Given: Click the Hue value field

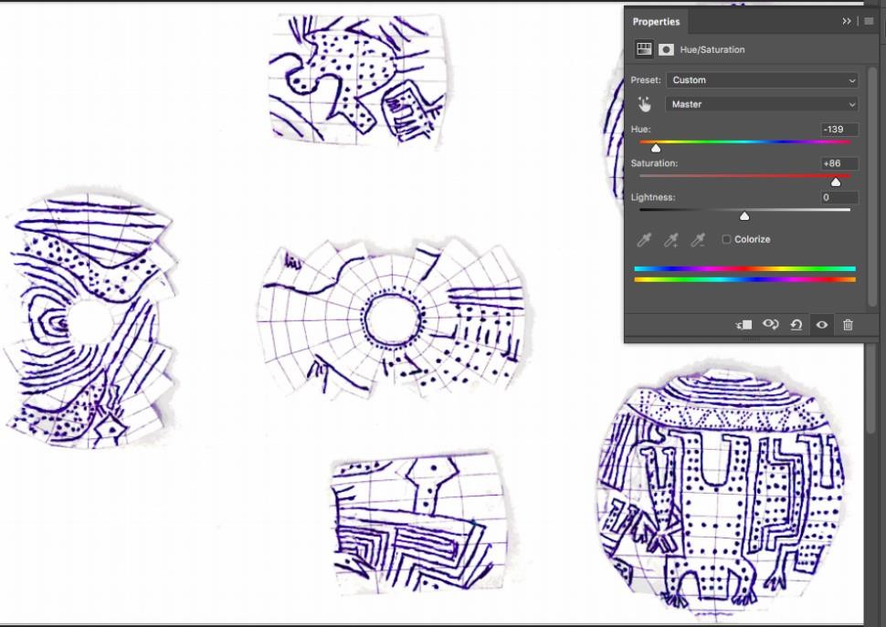Looking at the screenshot, I should [x=839, y=130].
